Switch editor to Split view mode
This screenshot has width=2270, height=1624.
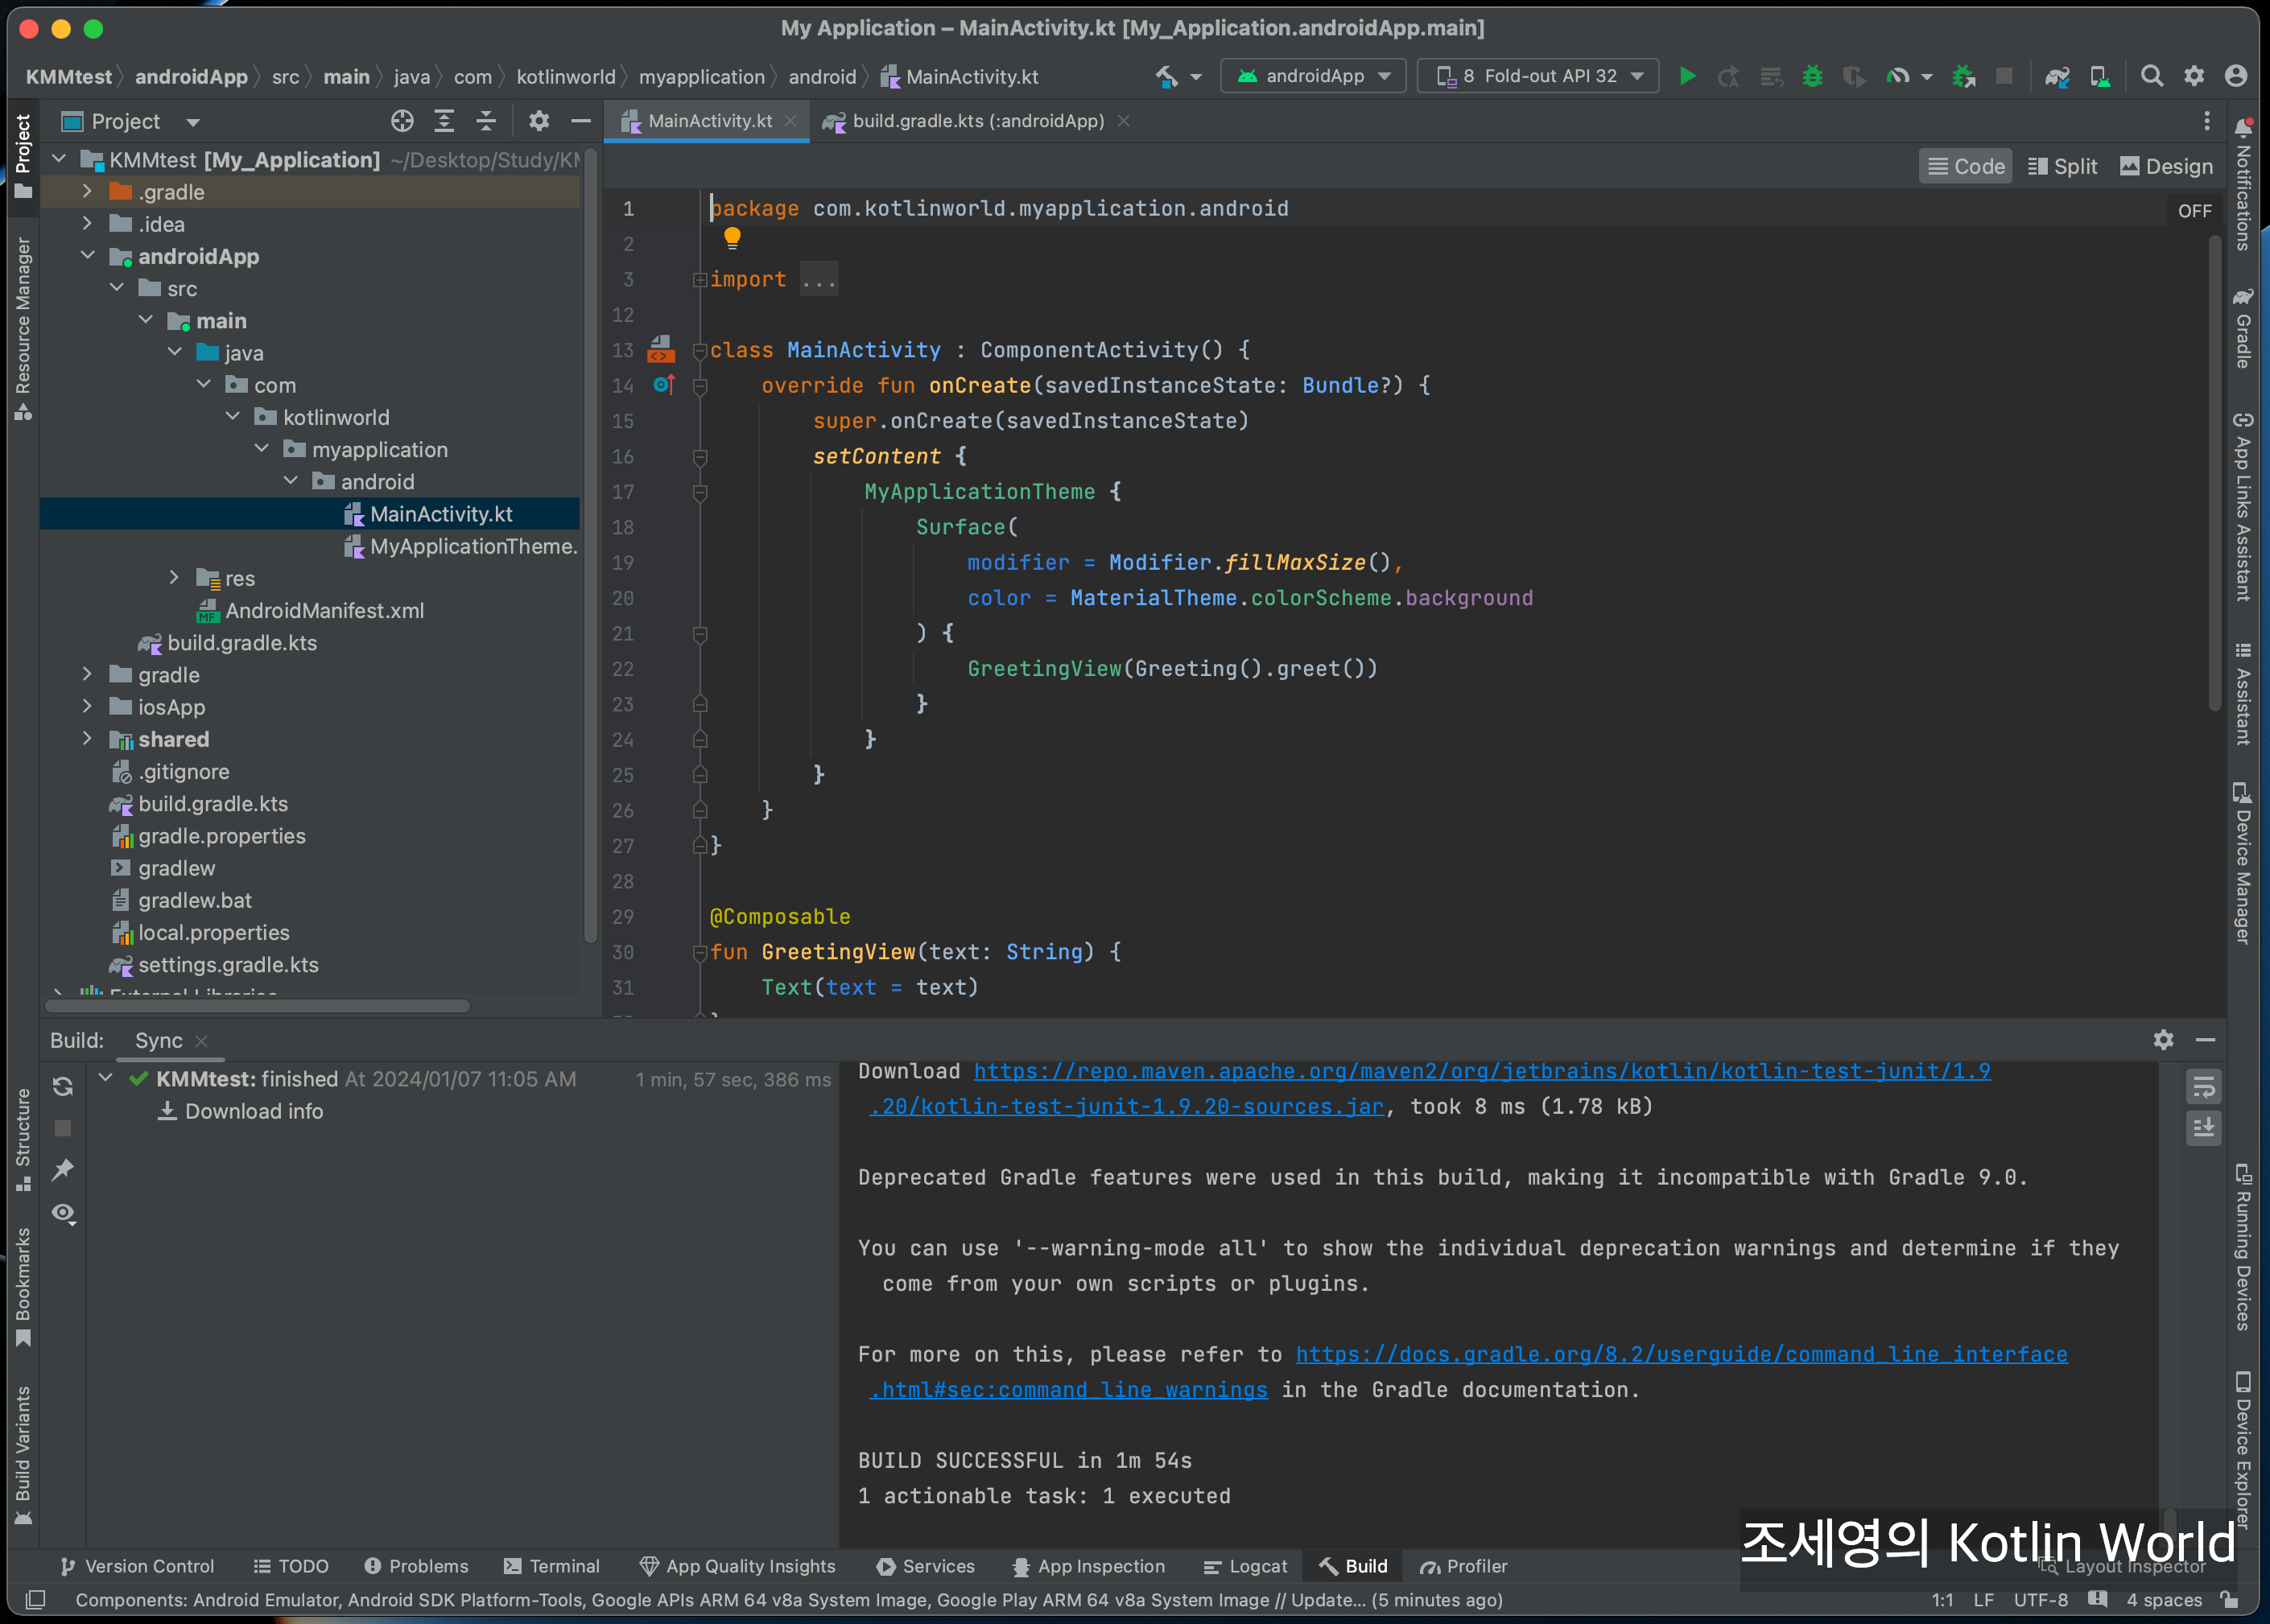coord(2062,166)
